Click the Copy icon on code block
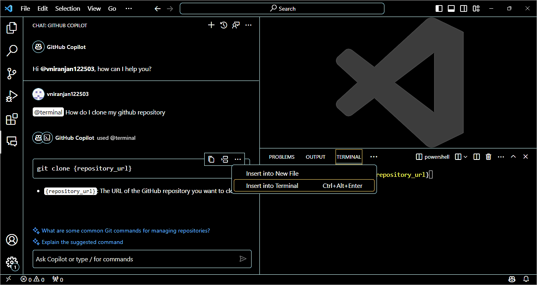Viewport: 537px width, 285px height. point(211,159)
